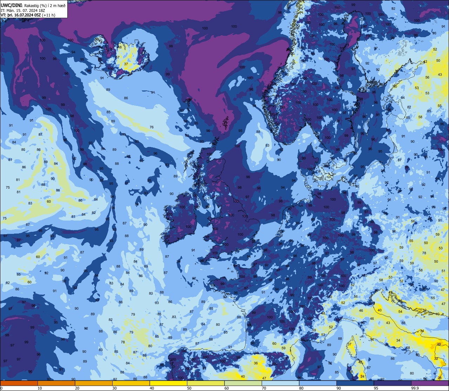
Task: Click the legend segment between 30 and 40
Action: [x=131, y=383]
